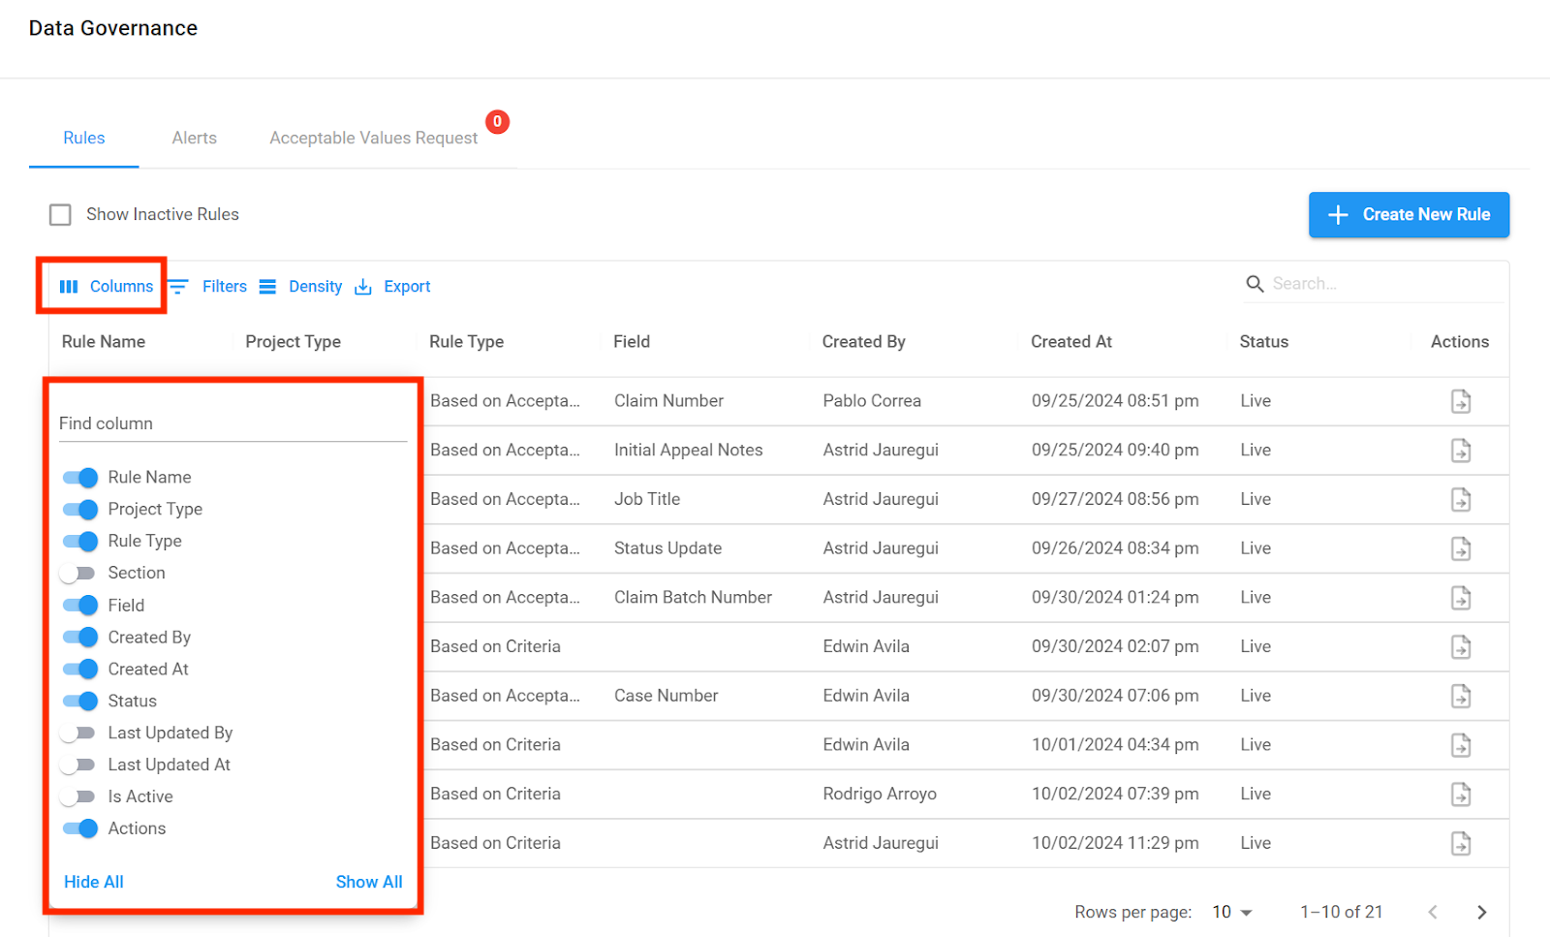Screen dimensions: 1550x937
Task: Toggle off Created By column
Action: pyautogui.click(x=80, y=638)
